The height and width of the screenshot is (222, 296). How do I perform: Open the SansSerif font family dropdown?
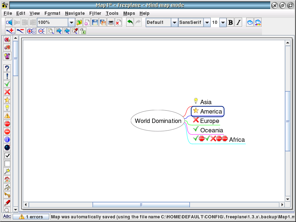(207, 22)
